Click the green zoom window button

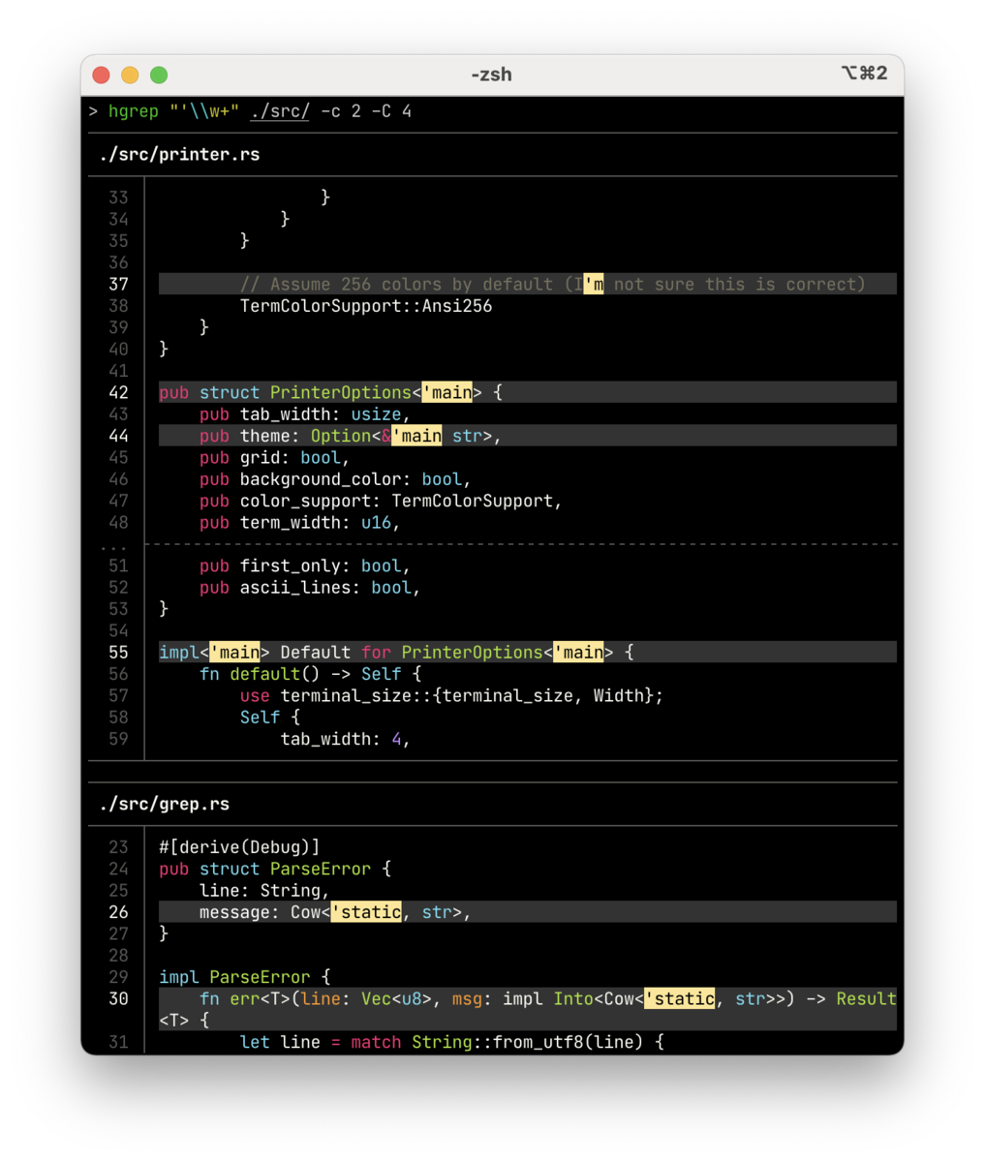[159, 75]
